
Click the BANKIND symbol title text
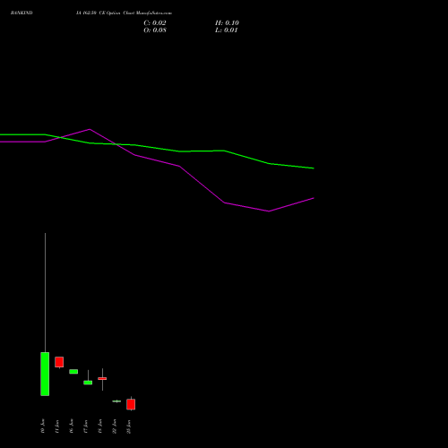(x=22, y=13)
